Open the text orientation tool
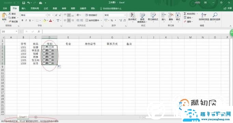 78,15
